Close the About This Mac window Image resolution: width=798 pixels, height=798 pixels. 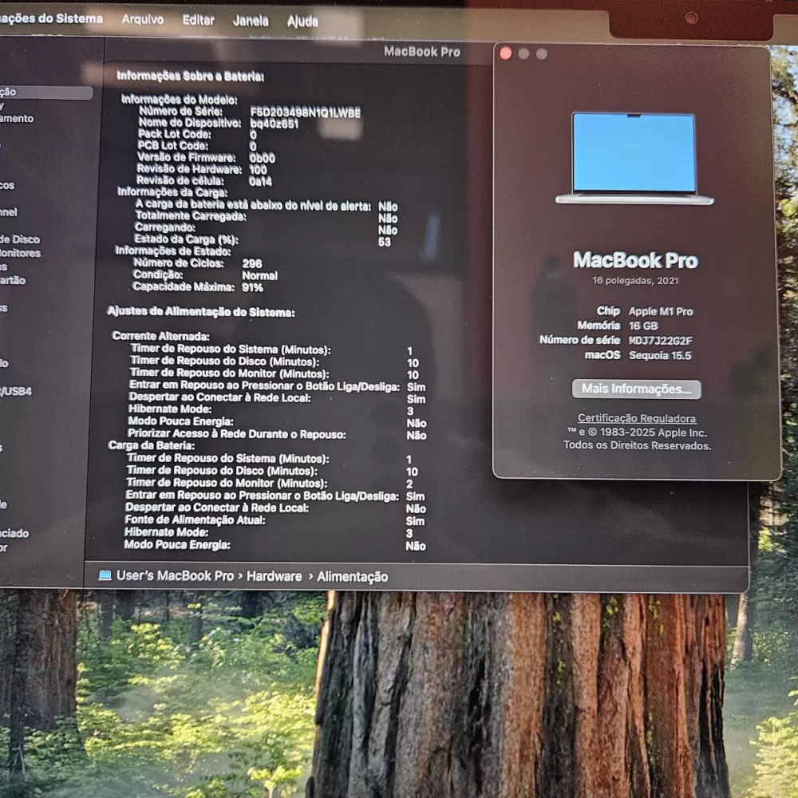tap(505, 53)
